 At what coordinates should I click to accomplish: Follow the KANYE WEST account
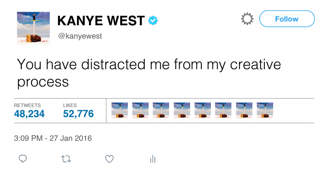point(287,19)
